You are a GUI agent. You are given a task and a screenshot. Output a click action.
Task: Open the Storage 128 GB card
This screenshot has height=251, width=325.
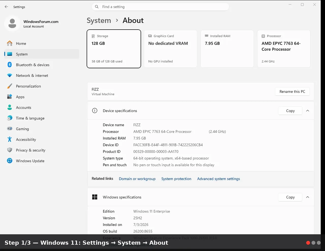[114, 49]
